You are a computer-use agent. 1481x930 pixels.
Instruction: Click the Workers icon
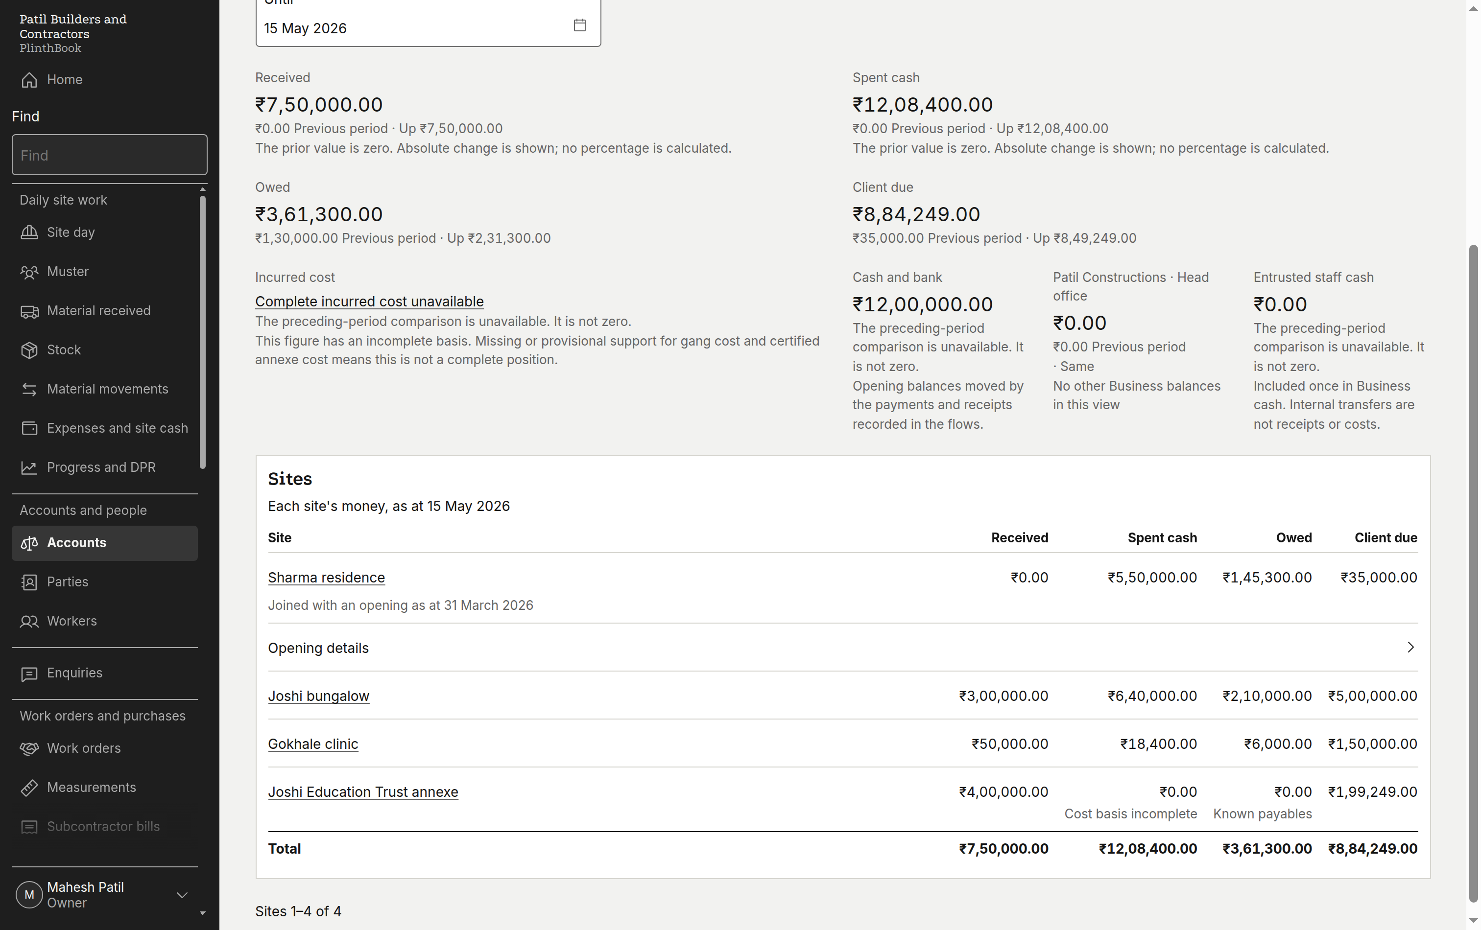point(29,622)
